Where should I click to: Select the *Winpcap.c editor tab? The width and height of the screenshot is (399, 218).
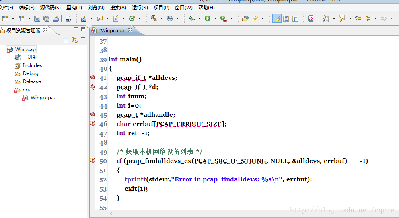coord(112,31)
